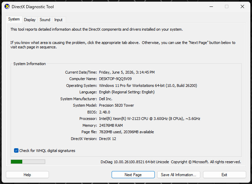Viewport: 252px width, 184px height.
Task: Click the System Information group label
Action: tap(29, 64)
